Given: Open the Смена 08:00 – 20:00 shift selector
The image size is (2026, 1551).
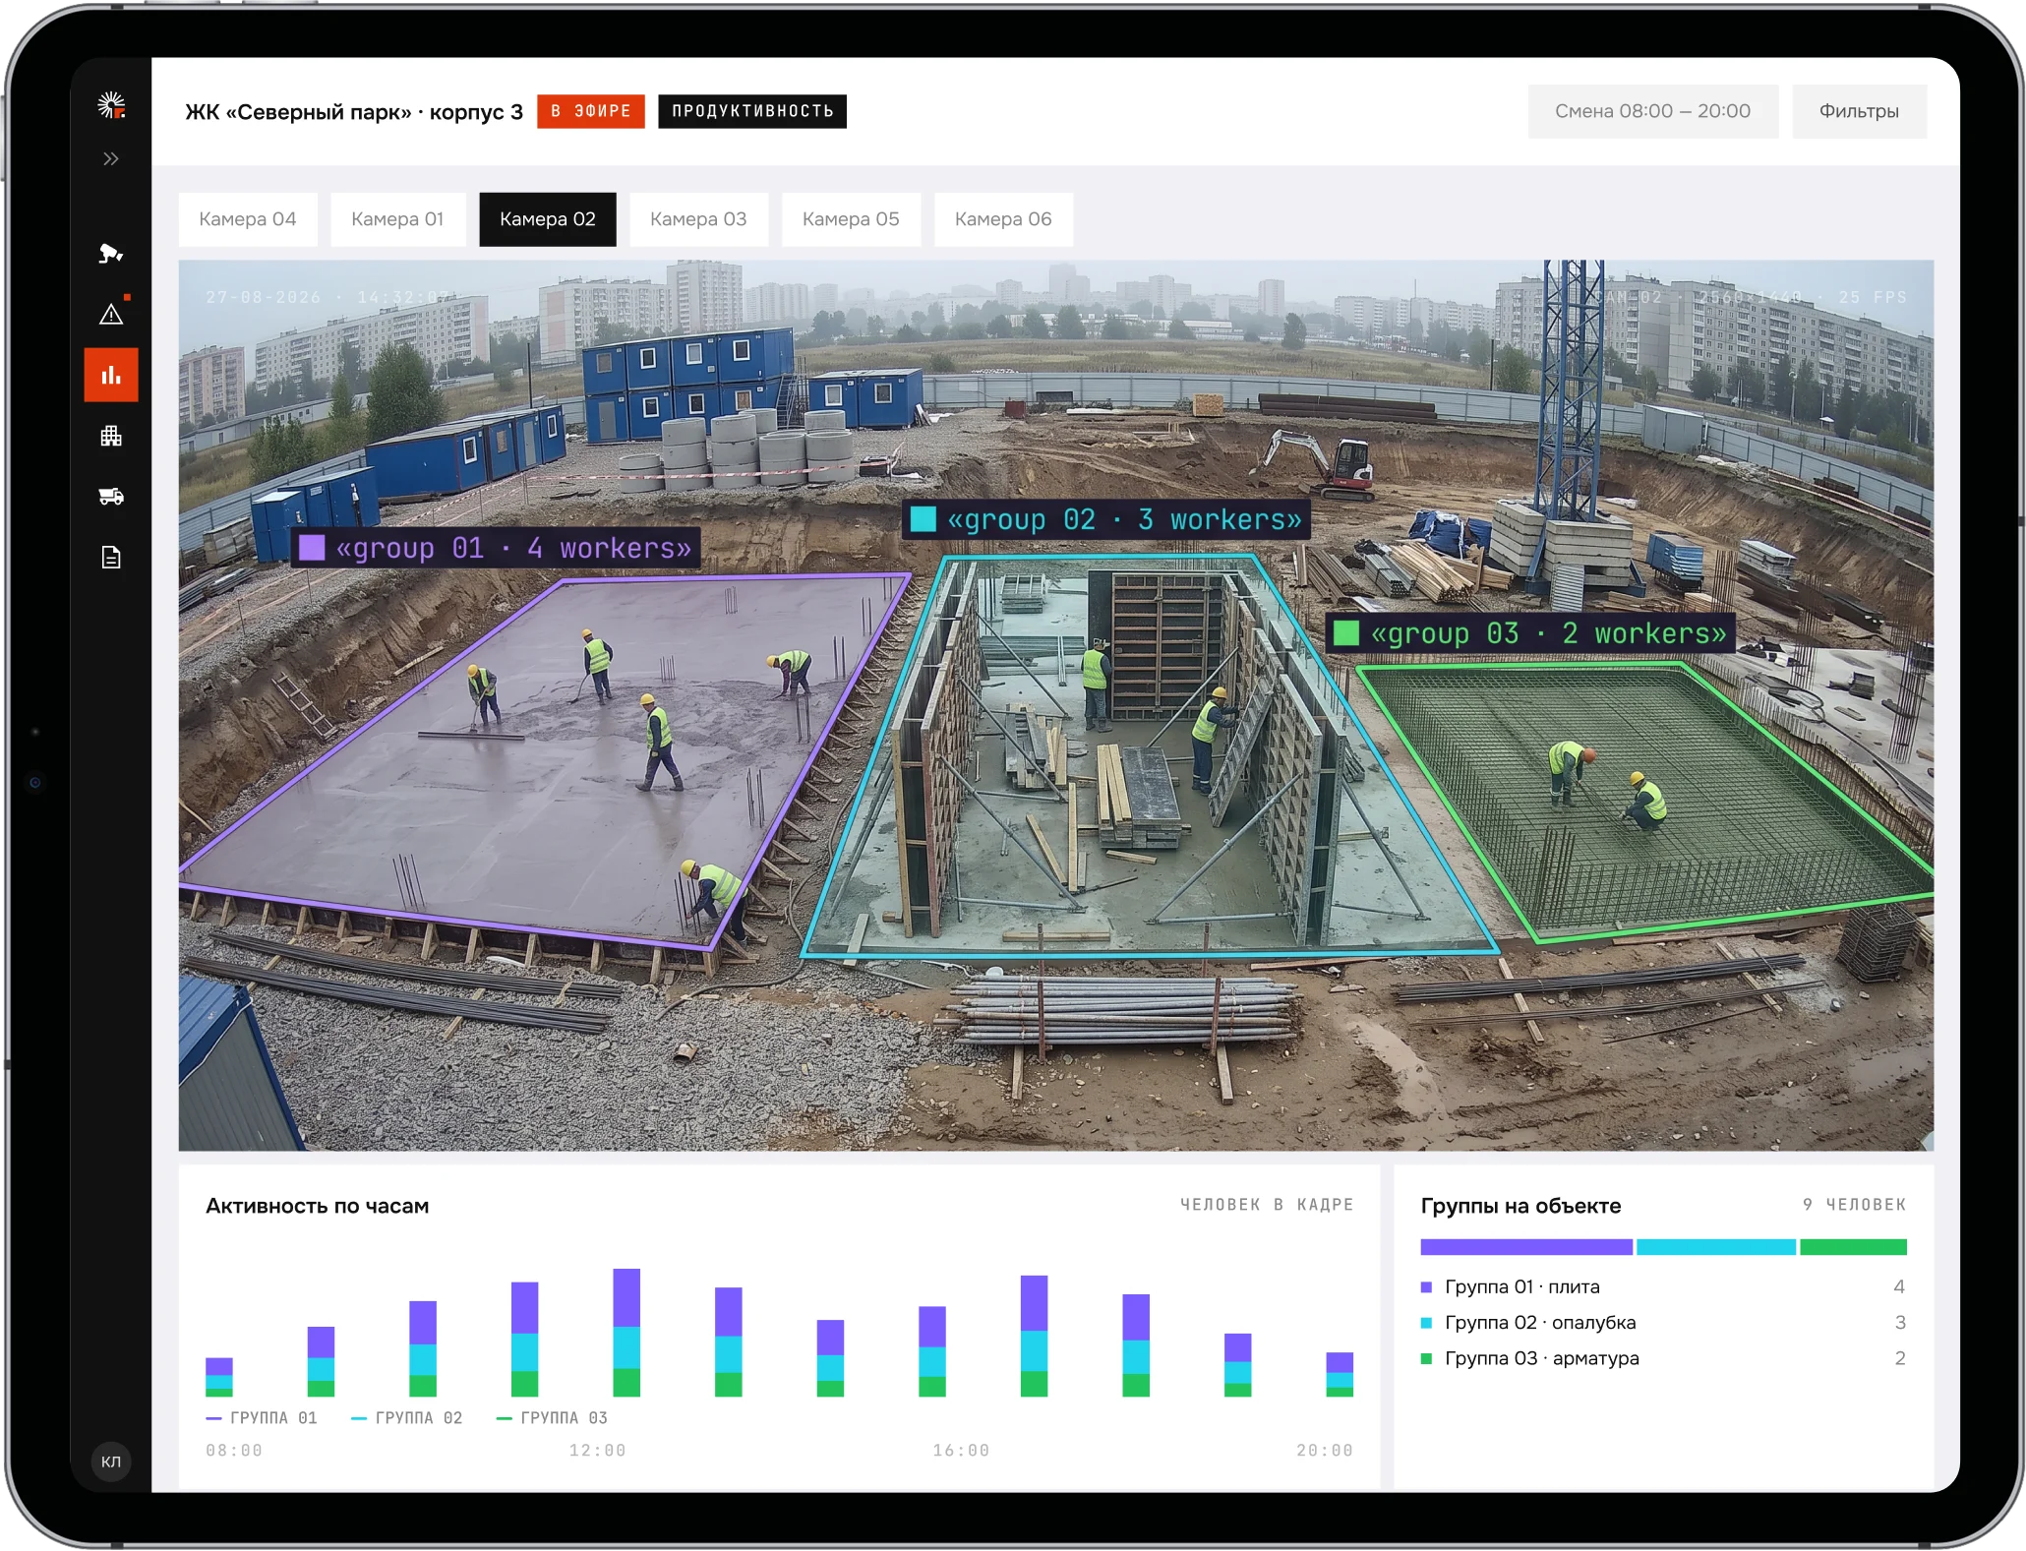Looking at the screenshot, I should click(x=1653, y=111).
